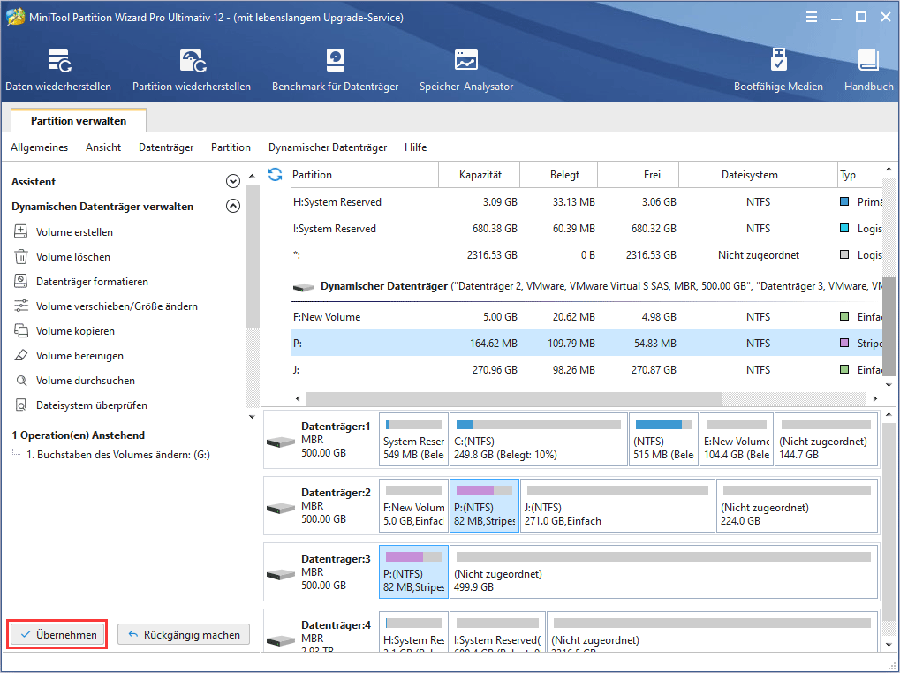The image size is (900, 673).
Task: Select E:New Volume block on Datenträger 1
Action: (737, 440)
